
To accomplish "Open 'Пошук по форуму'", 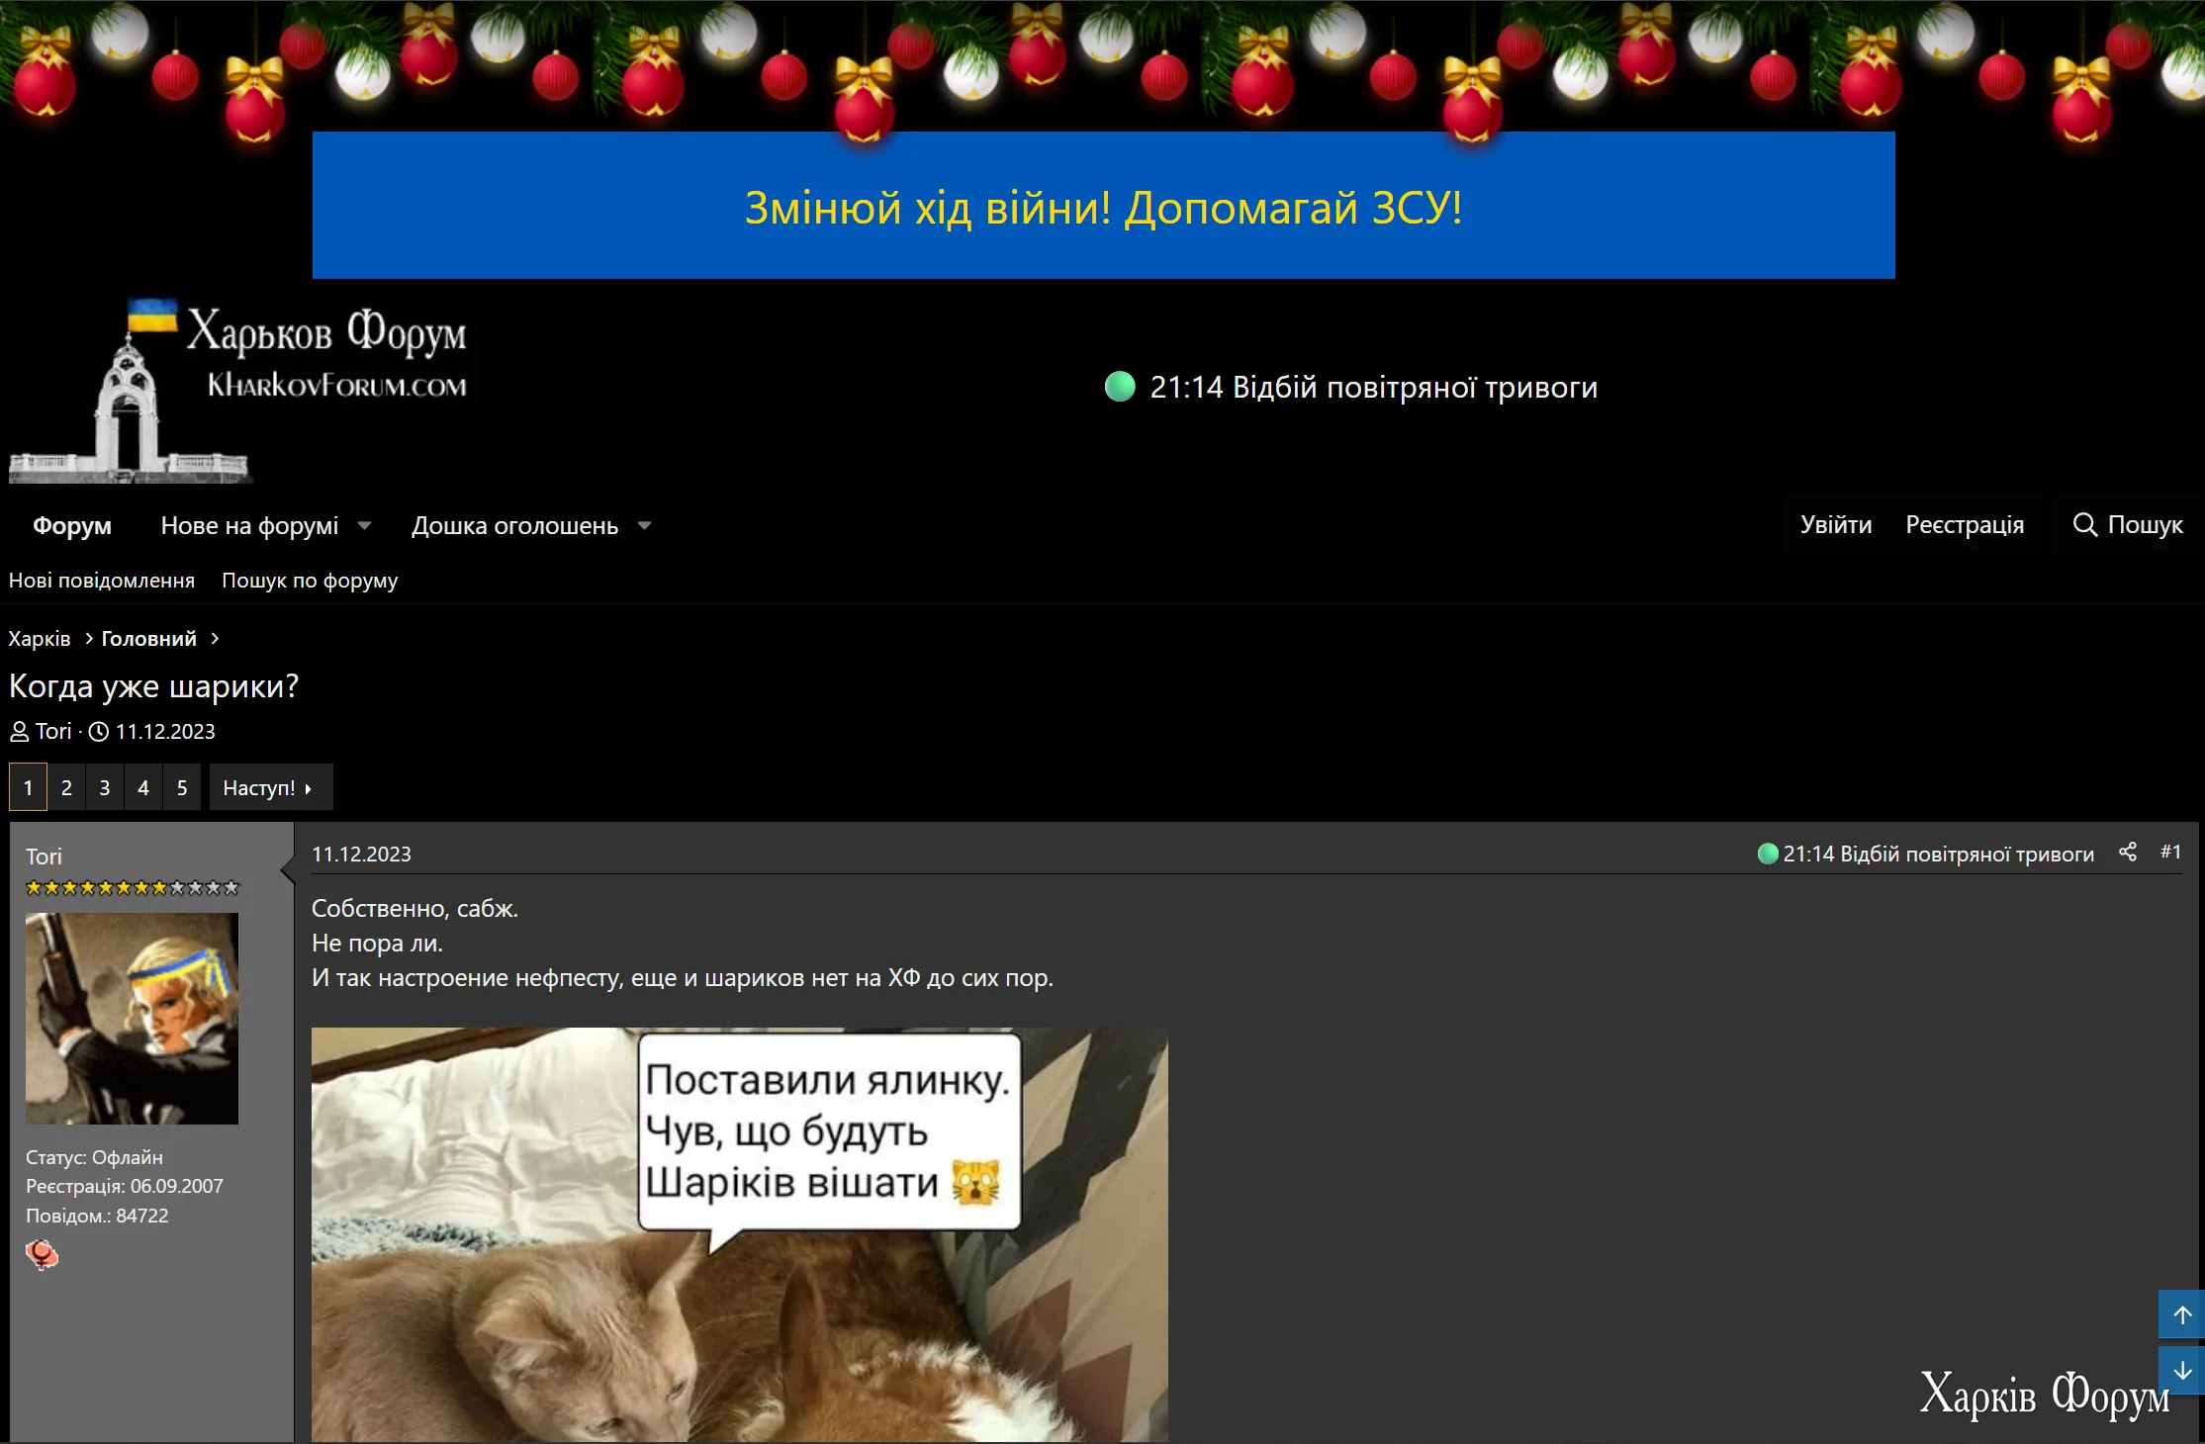I will click(x=309, y=581).
